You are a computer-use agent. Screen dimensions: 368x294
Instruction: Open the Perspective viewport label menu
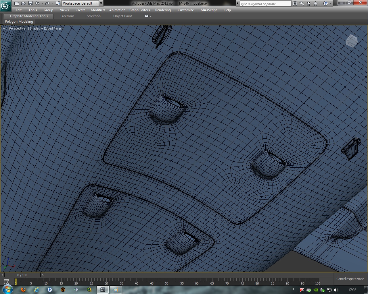[18, 28]
